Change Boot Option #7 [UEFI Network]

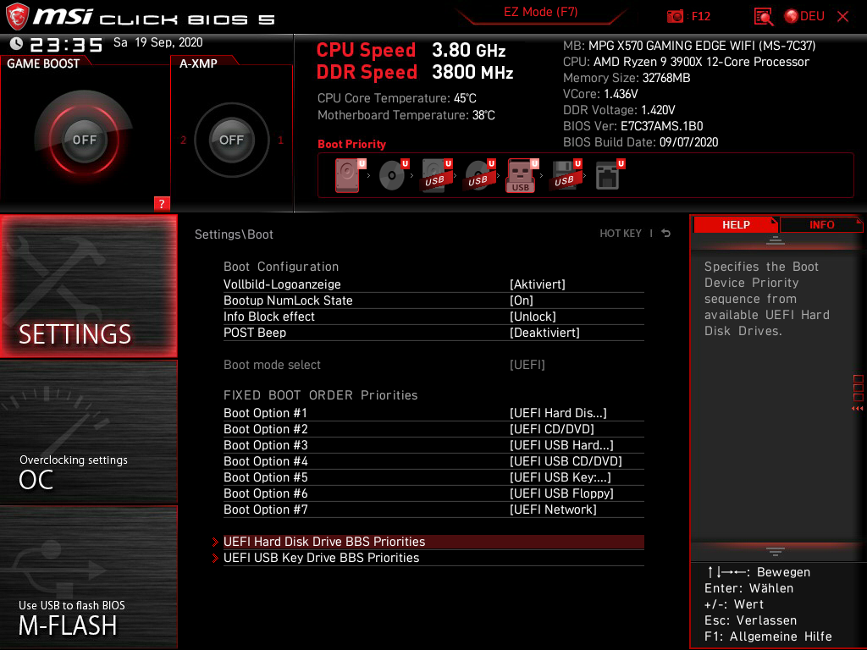553,509
